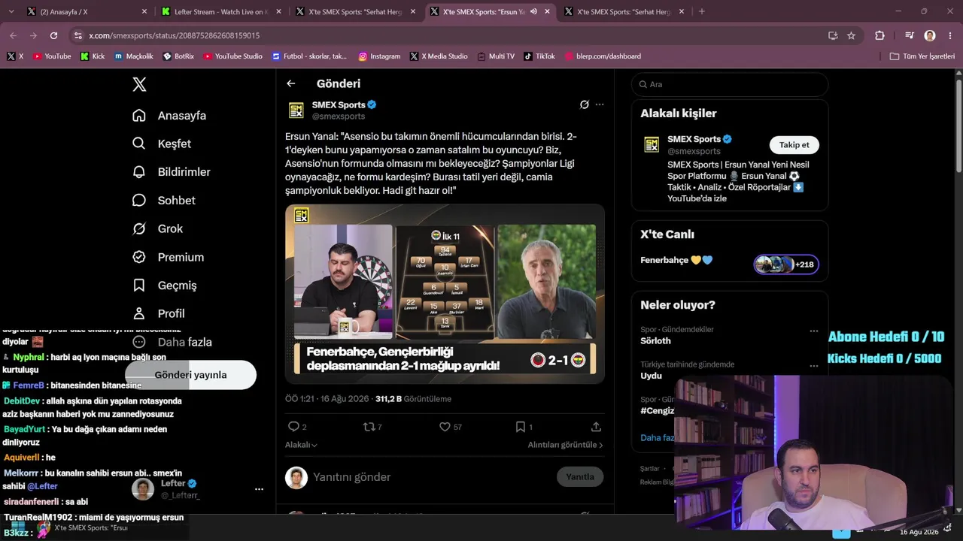Open Bildirimler in the sidebar
Image resolution: width=963 pixels, height=541 pixels.
coord(172,172)
